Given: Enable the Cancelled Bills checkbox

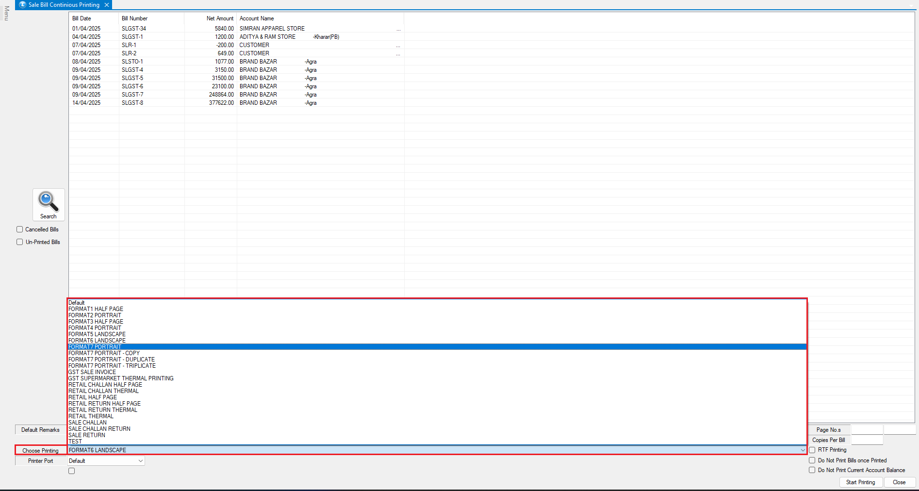Looking at the screenshot, I should pos(20,229).
